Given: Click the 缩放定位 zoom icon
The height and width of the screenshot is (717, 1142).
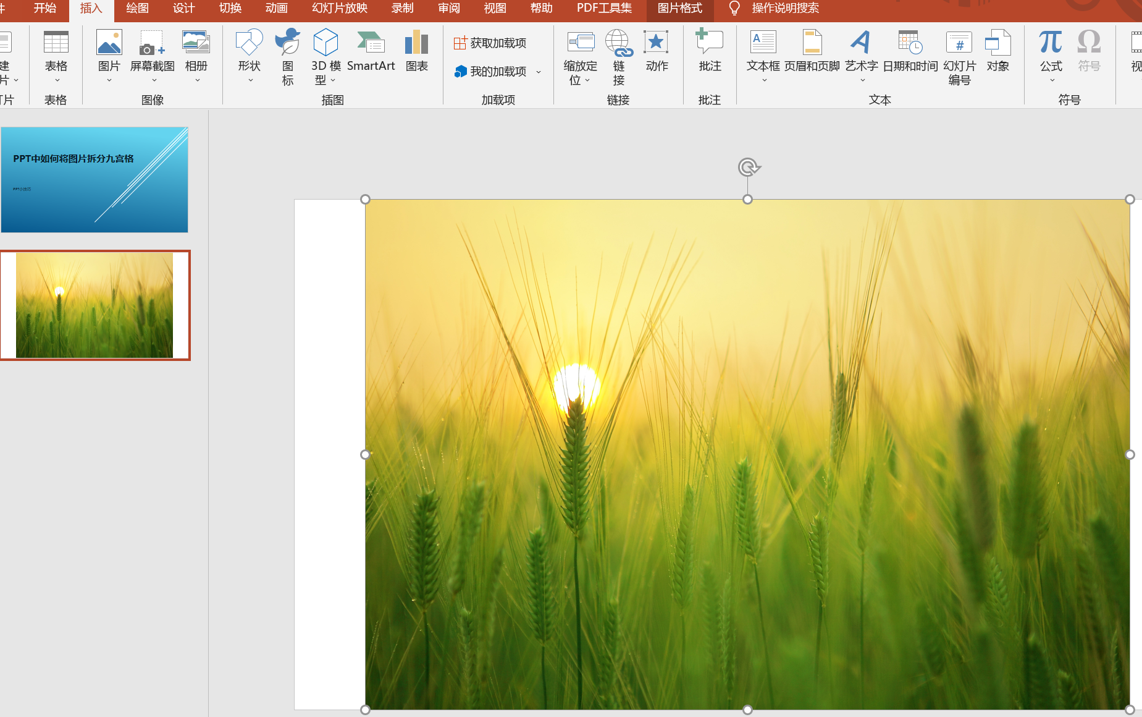Looking at the screenshot, I should pyautogui.click(x=581, y=43).
